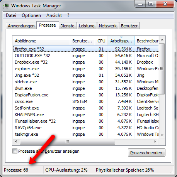Minimize the Task-Manager window

[x=140, y=4]
